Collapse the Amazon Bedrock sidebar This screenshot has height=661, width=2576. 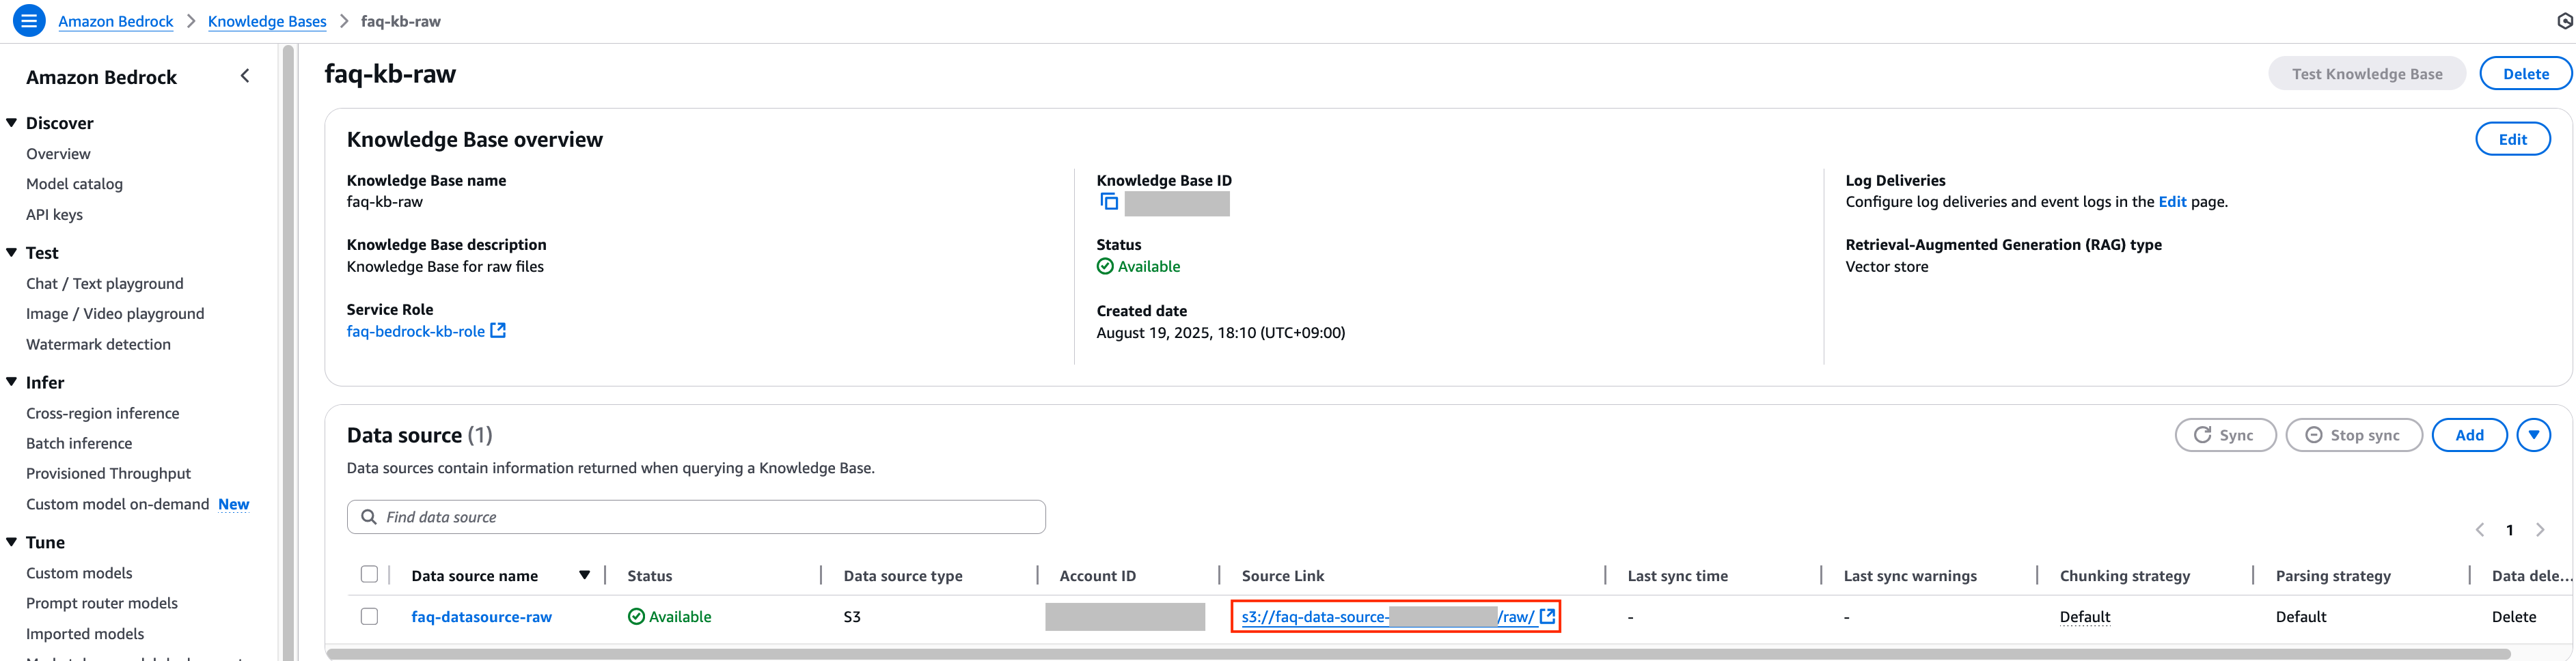[x=245, y=76]
